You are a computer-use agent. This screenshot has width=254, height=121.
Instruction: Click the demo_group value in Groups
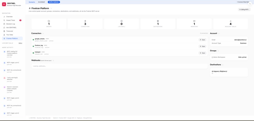[x=242, y=57]
